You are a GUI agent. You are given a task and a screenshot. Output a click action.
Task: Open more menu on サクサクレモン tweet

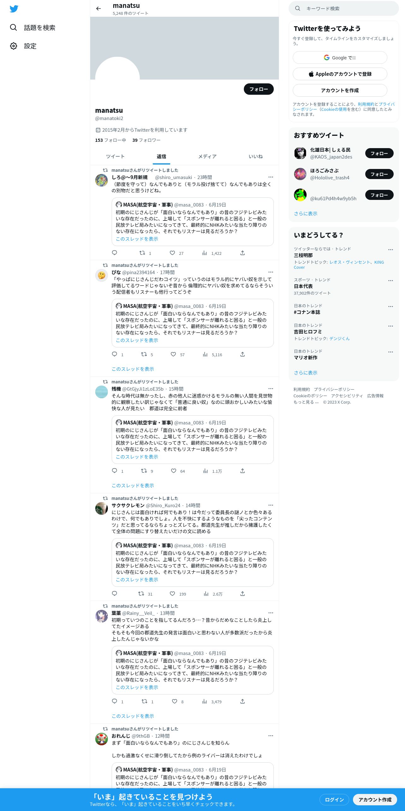point(271,505)
